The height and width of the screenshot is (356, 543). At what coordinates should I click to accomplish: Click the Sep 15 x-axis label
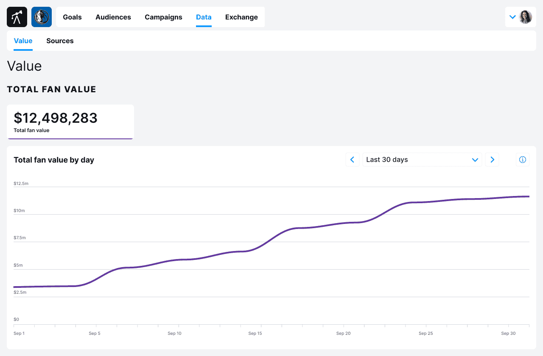click(x=255, y=334)
